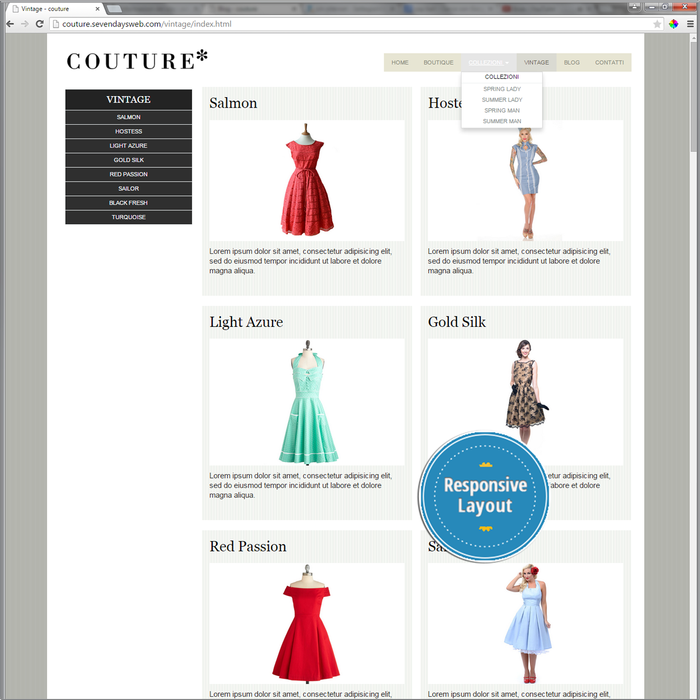The image size is (700, 700).
Task: Close the Vintage - couture tab
Action: [97, 9]
